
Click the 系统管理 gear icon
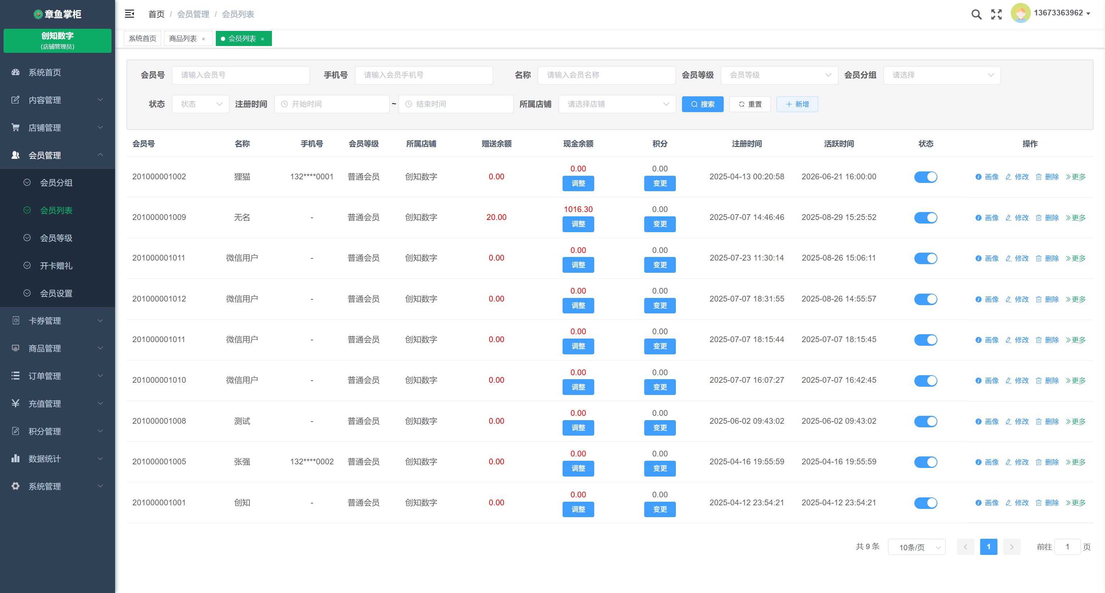(15, 486)
